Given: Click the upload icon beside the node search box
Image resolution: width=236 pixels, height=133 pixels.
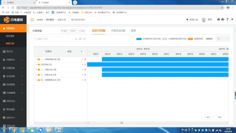Looking at the screenshot, I should [x=76, y=39].
